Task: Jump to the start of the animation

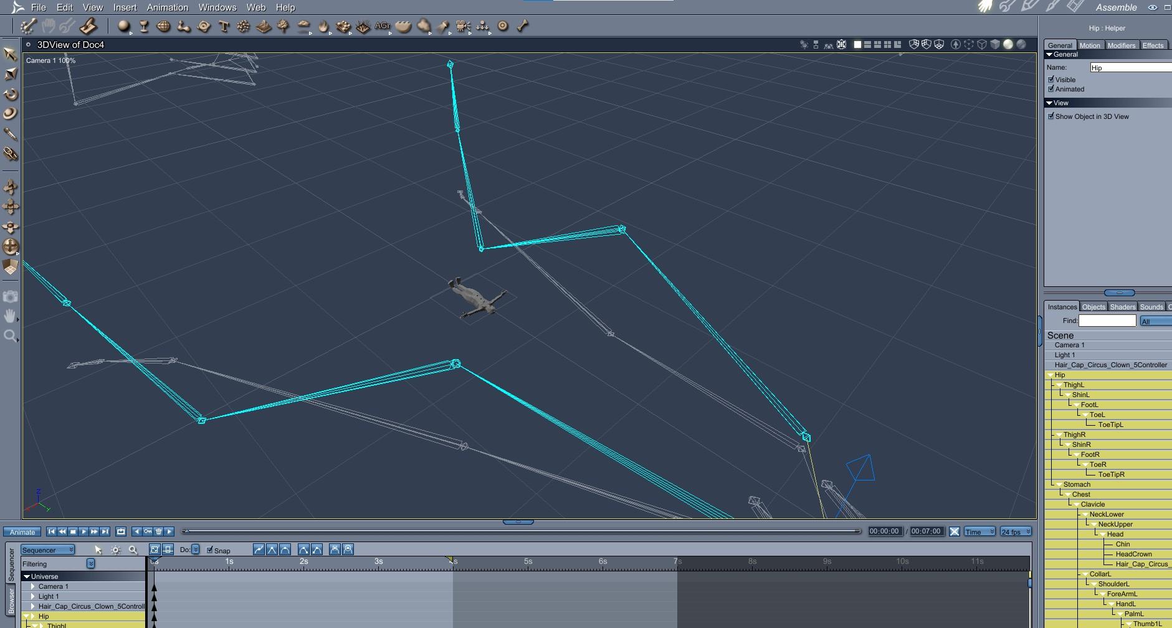Action: click(52, 532)
